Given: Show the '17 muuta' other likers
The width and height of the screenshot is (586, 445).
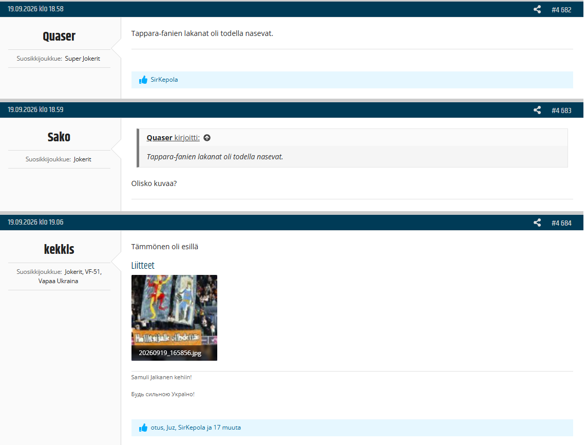Looking at the screenshot, I should tap(227, 428).
